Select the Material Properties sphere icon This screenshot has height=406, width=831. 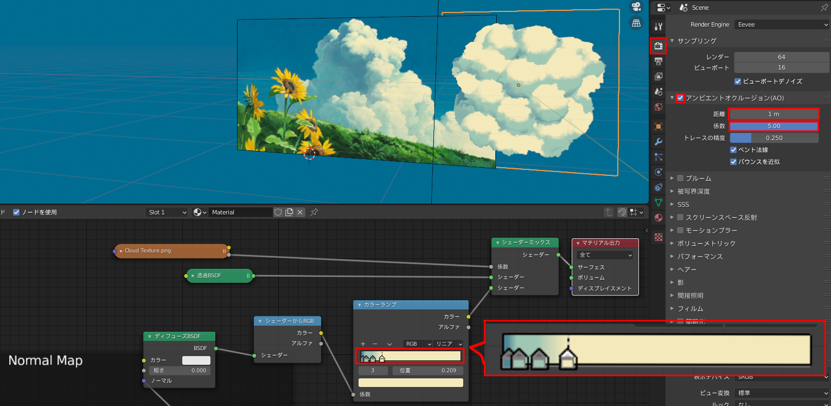pyautogui.click(x=658, y=218)
